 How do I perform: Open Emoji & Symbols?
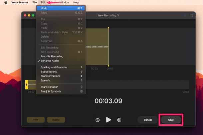point(61,91)
